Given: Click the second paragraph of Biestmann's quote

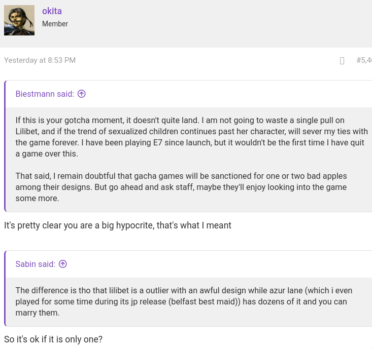Looking at the screenshot, I should pyautogui.click(x=181, y=187).
